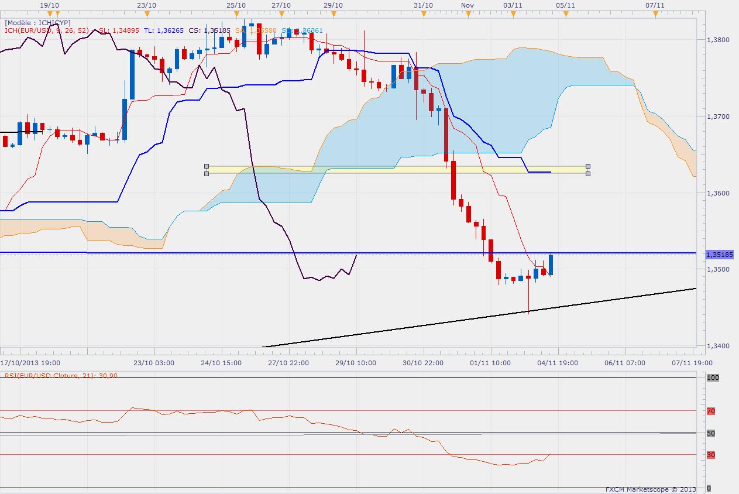
Task: Click the bottom-right handle of yellow rectangle
Action: coord(588,173)
